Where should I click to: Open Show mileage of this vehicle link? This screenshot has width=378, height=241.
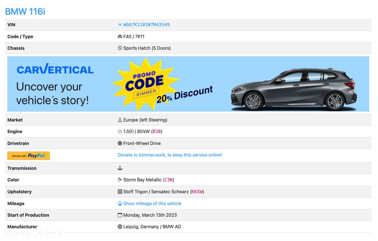tap(152, 203)
